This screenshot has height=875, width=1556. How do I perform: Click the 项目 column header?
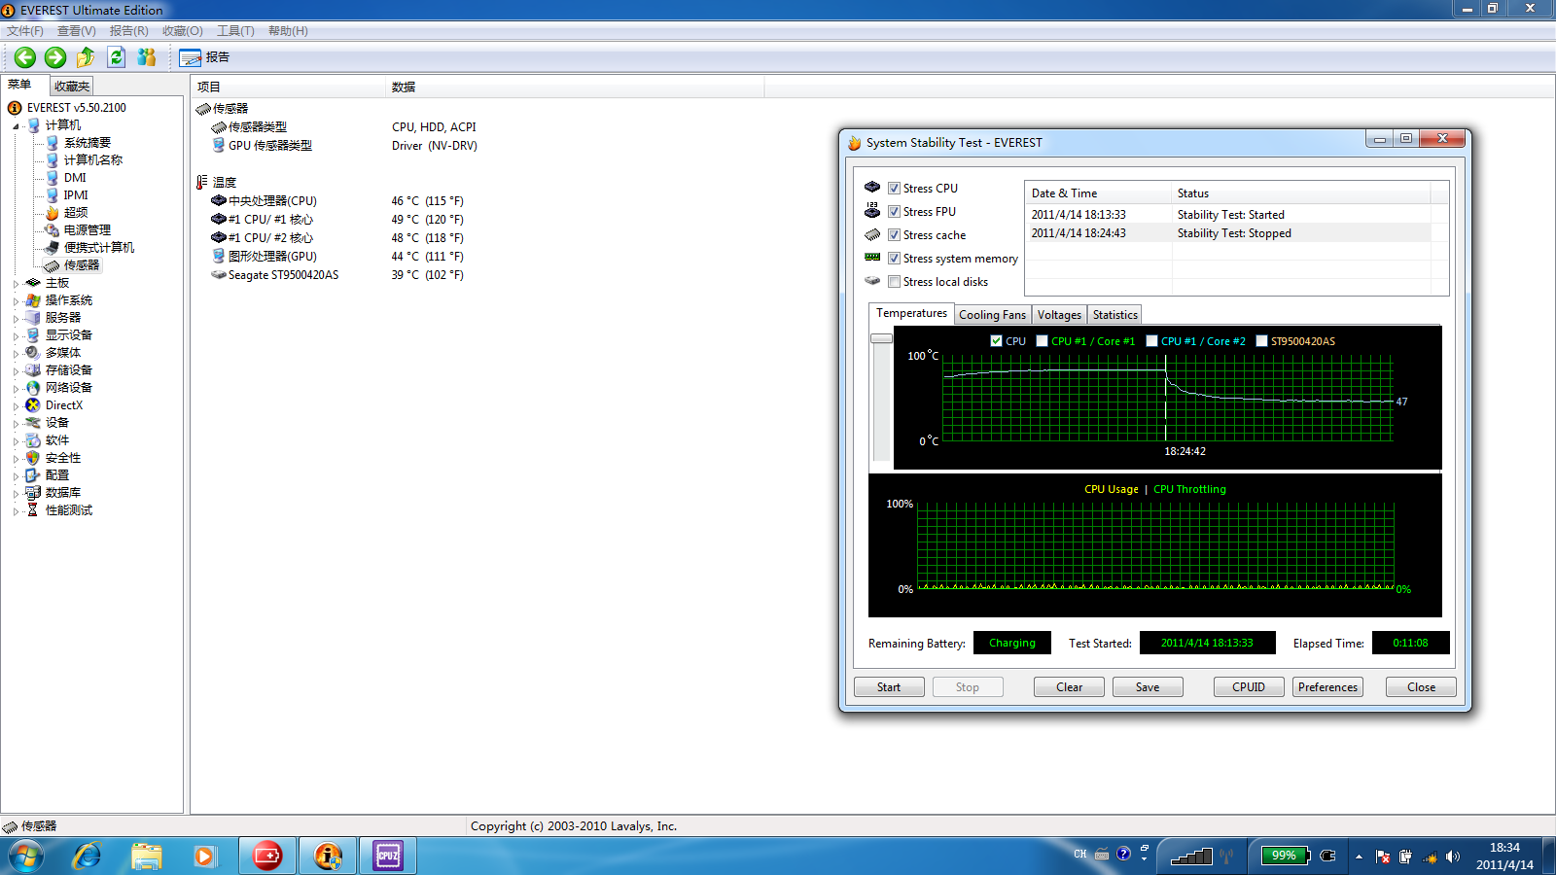[x=288, y=87]
